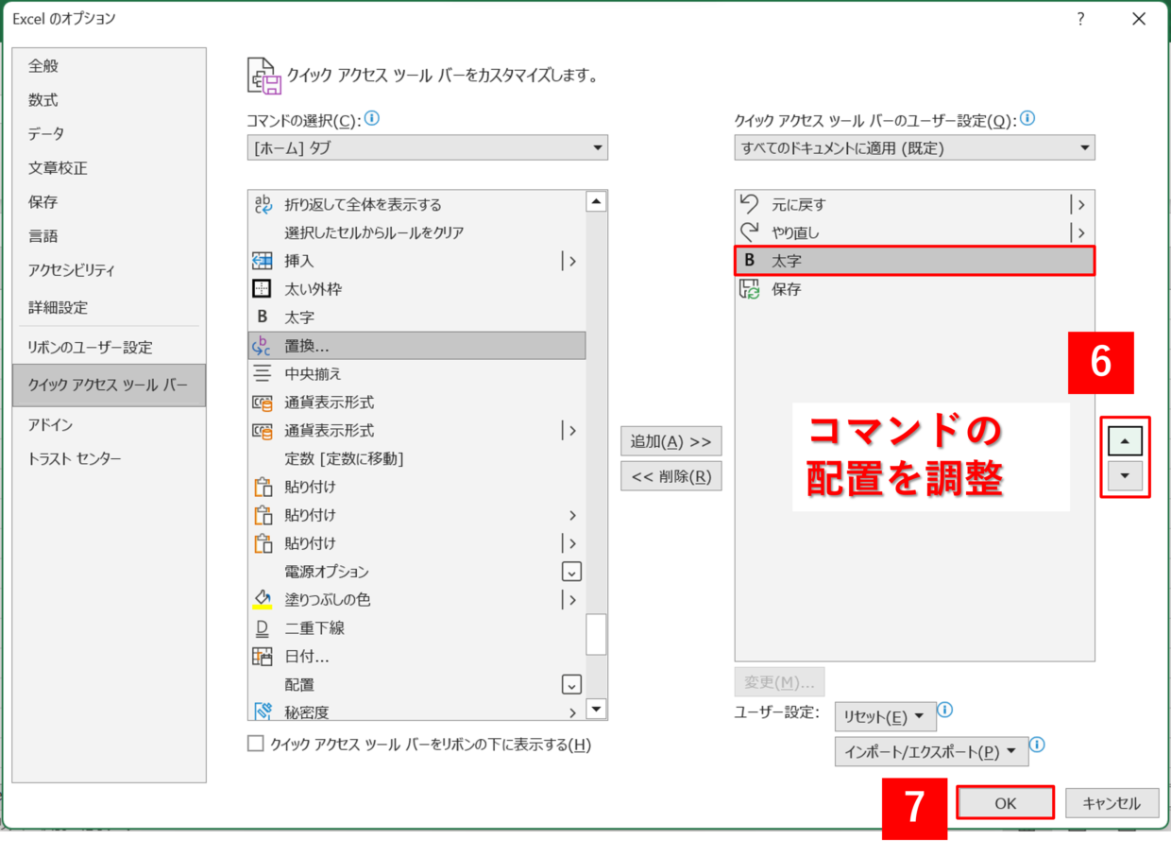1171x857 pixels.
Task: Click the dropdown indicator on 配置 row
Action: (x=571, y=684)
